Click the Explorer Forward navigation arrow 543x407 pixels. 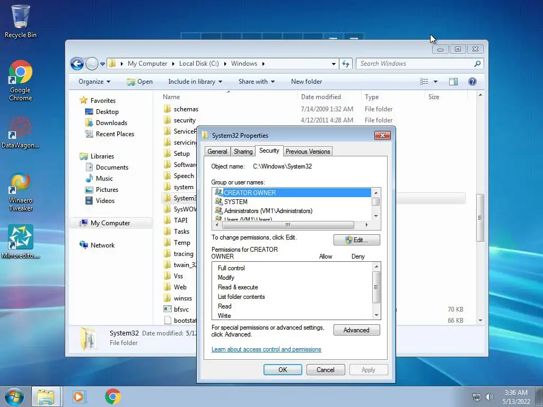pyautogui.click(x=92, y=64)
